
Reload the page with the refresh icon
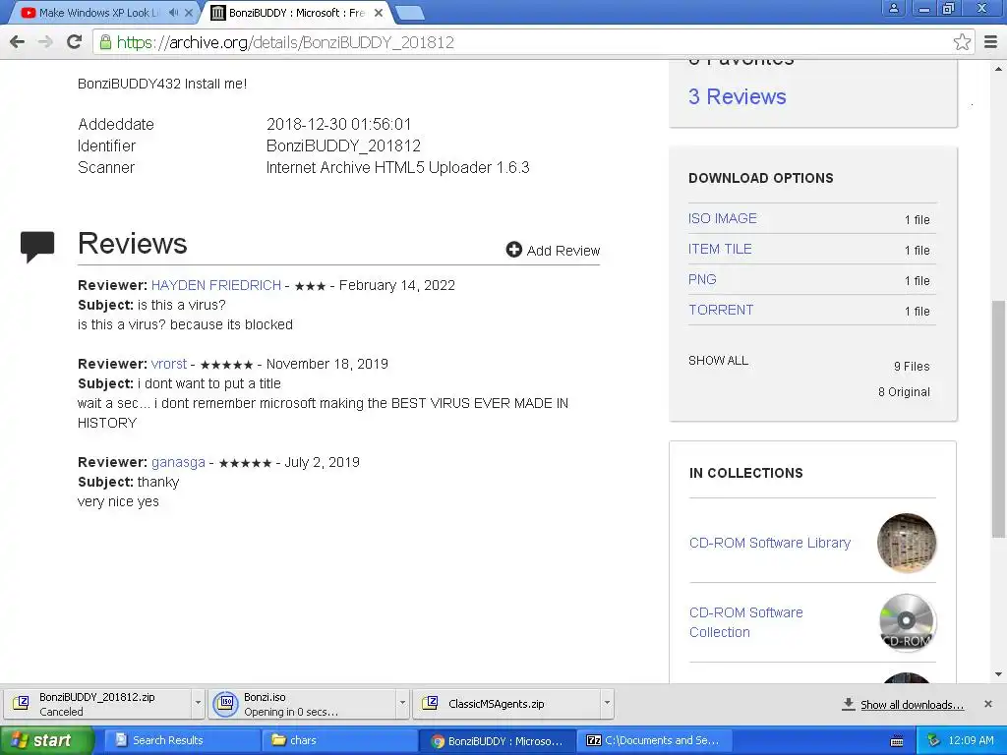pos(74,42)
